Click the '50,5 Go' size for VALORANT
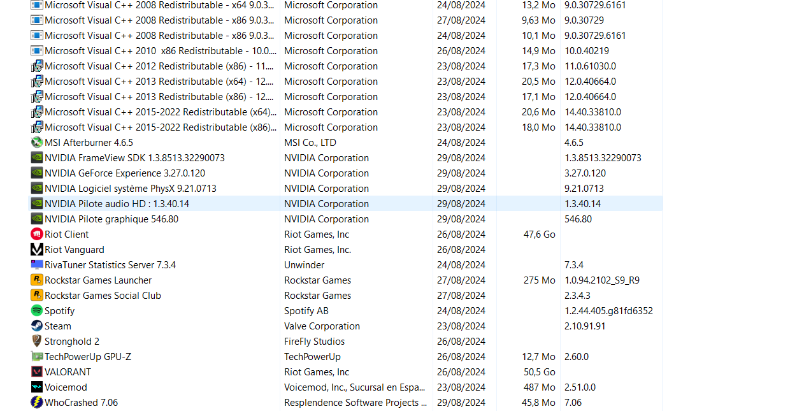This screenshot has height=411, width=797. (540, 372)
